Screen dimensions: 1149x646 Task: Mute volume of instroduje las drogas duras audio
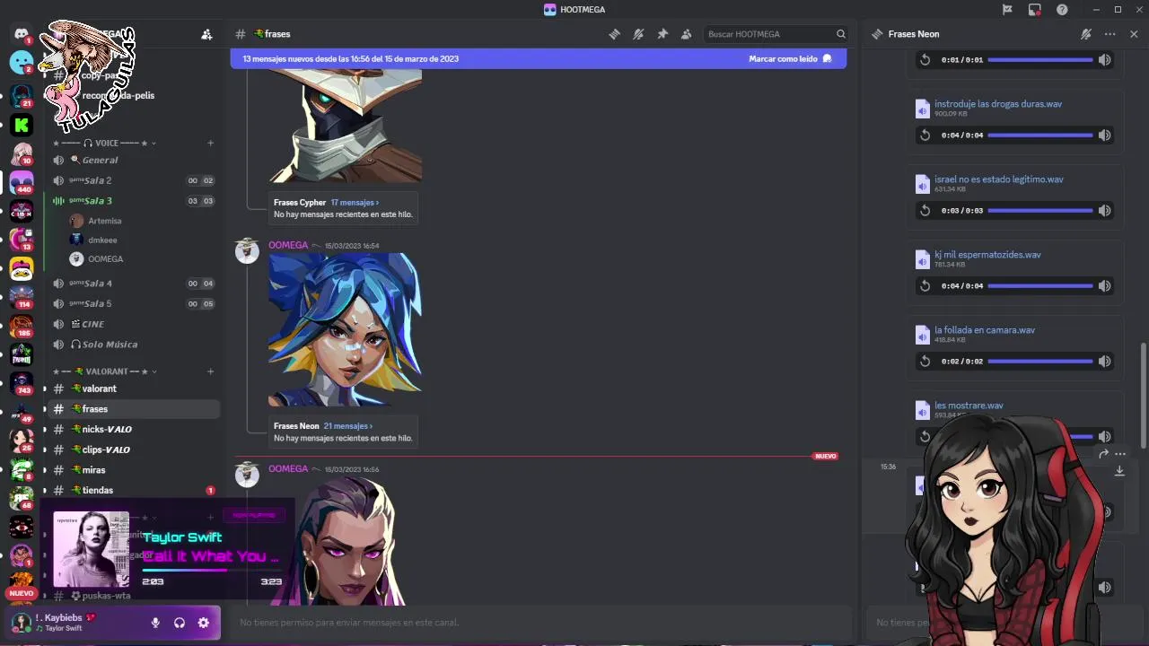(x=1105, y=135)
